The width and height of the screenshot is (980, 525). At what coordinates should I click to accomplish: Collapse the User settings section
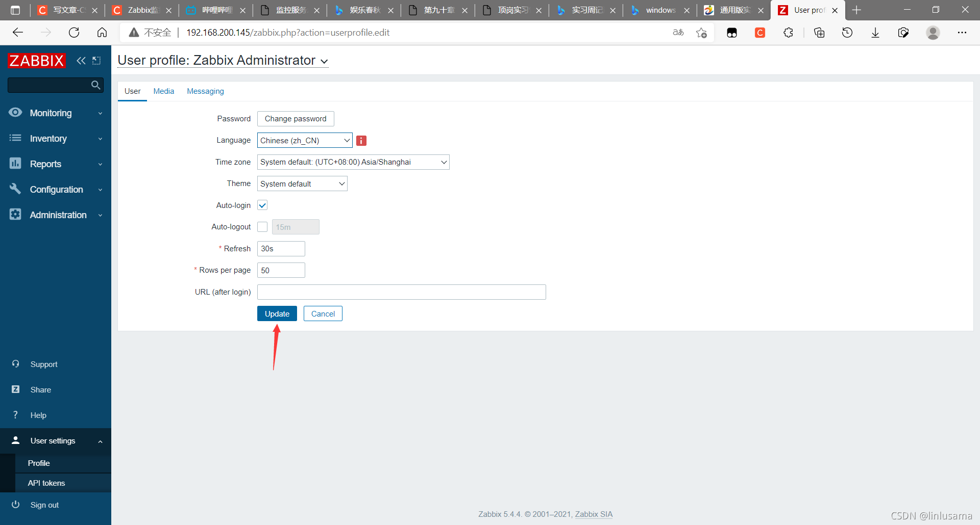coord(100,441)
